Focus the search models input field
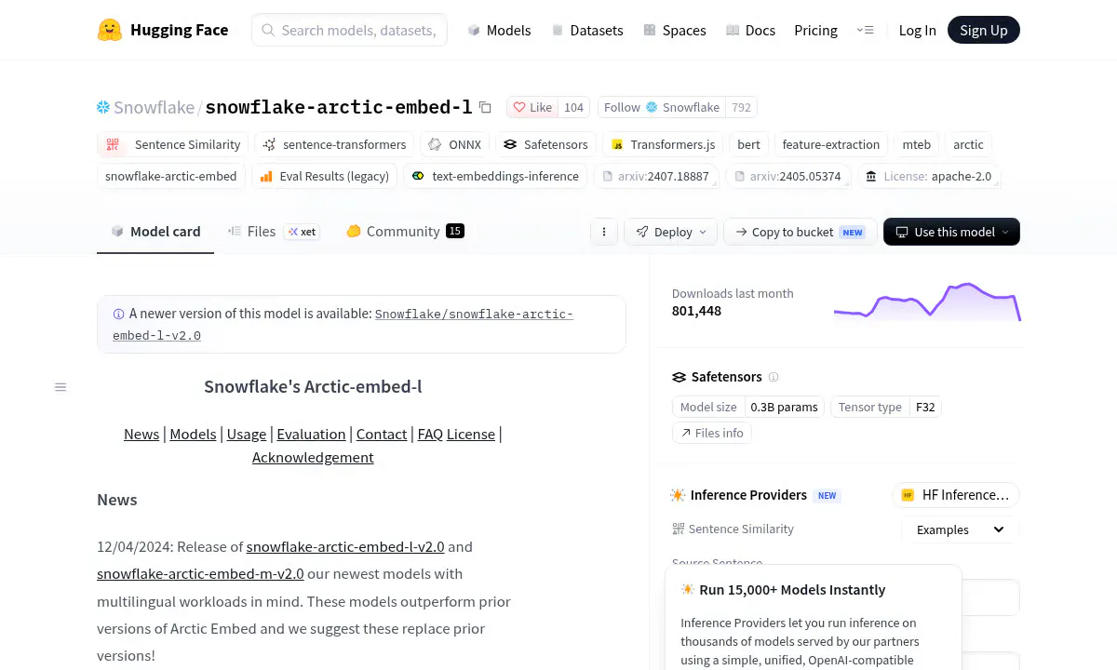Screen dimensions: 1117x670 click(349, 30)
